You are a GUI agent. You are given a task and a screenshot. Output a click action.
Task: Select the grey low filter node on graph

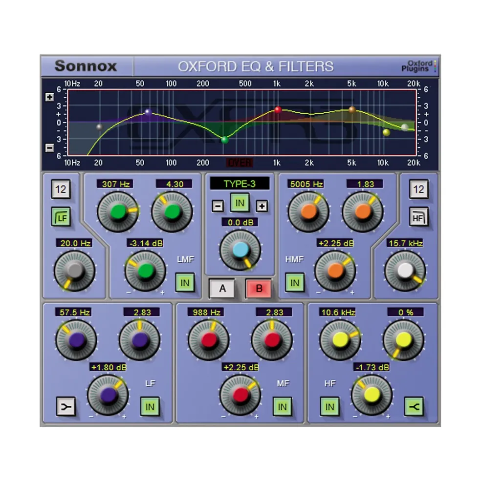pos(99,127)
